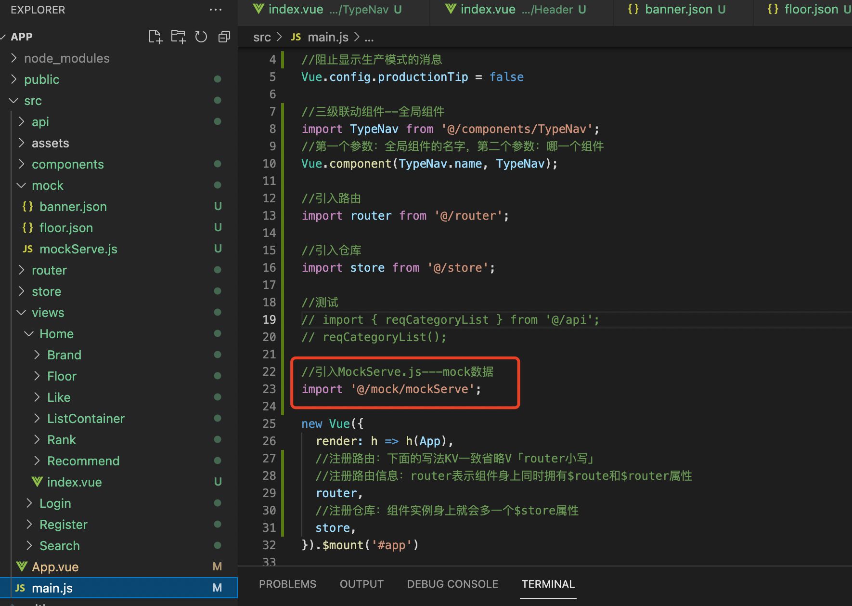Expand the Like folder

(x=37, y=397)
